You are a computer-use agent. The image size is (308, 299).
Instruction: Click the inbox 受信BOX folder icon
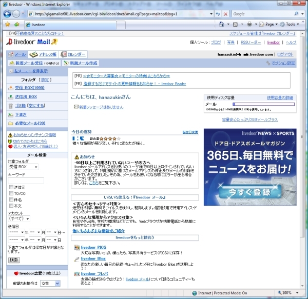11,88
